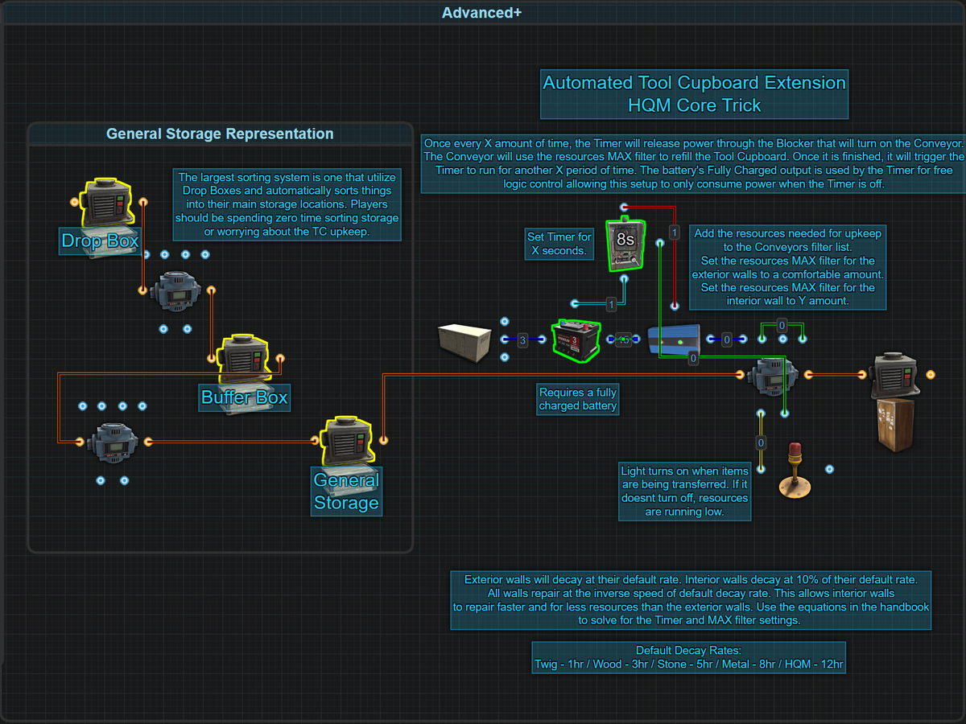Select the conveyor below the Drop Box

coord(176,290)
